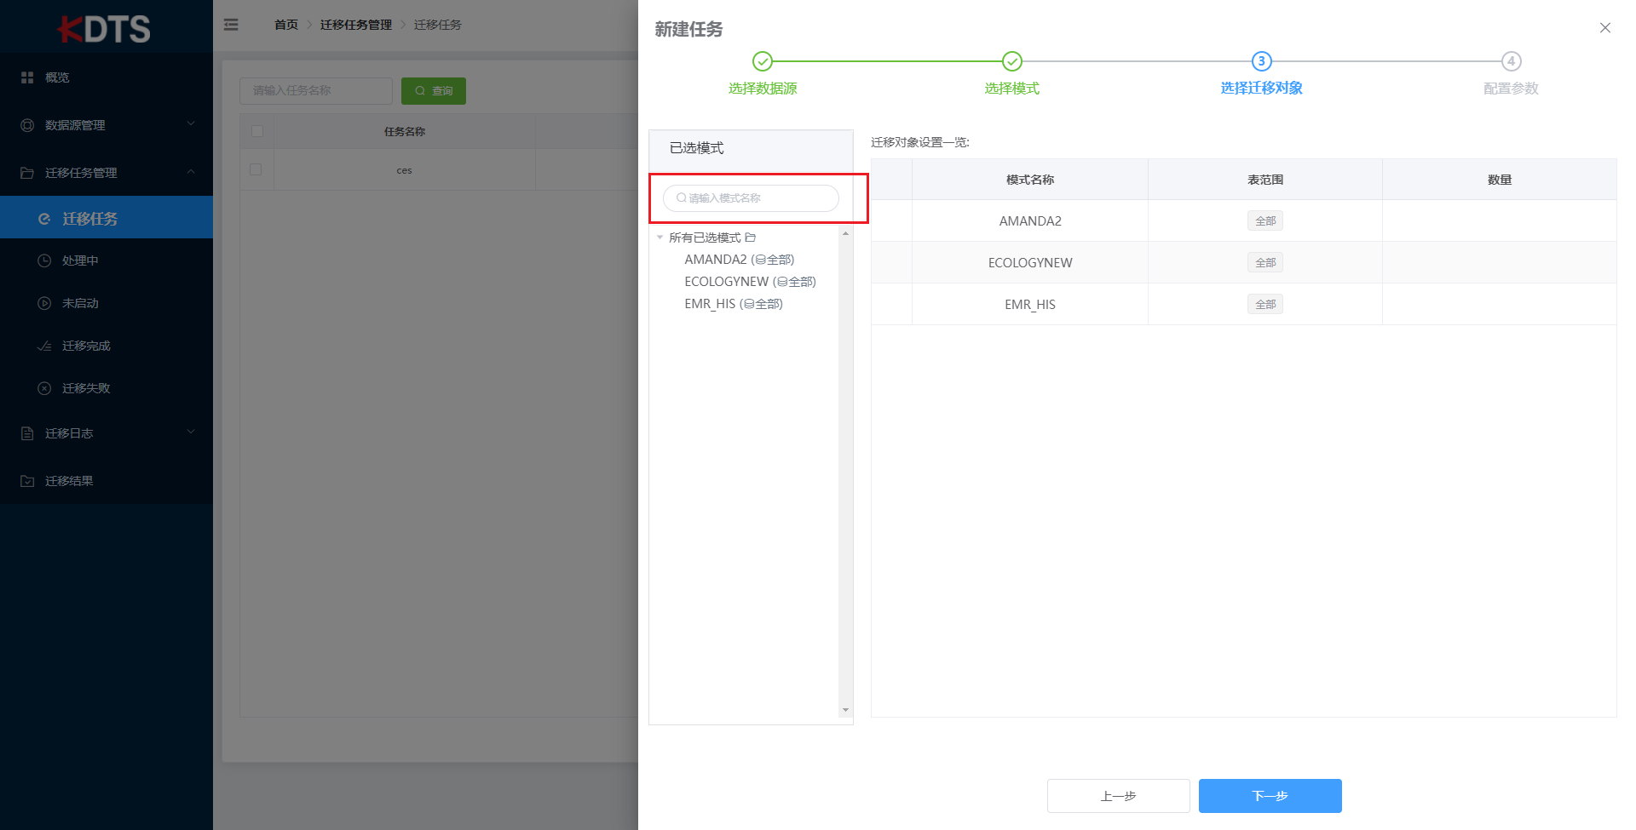Click the 数量 column header
Screen dimensions: 1636x830
(1500, 180)
